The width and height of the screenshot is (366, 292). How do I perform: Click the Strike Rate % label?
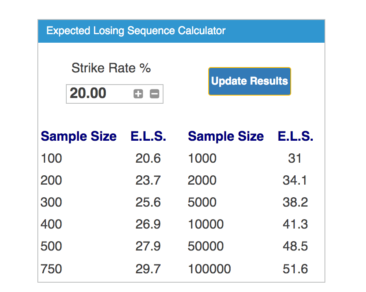click(111, 68)
